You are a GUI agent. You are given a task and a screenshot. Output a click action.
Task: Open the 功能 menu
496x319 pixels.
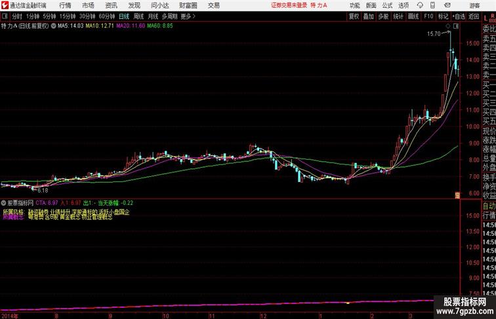[x=355, y=5]
